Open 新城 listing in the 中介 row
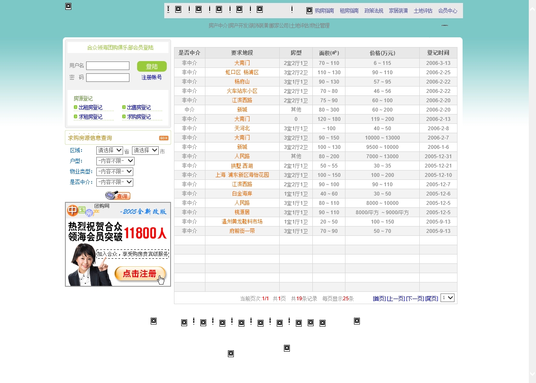Screen dimensions: 536x383 click(x=242, y=110)
